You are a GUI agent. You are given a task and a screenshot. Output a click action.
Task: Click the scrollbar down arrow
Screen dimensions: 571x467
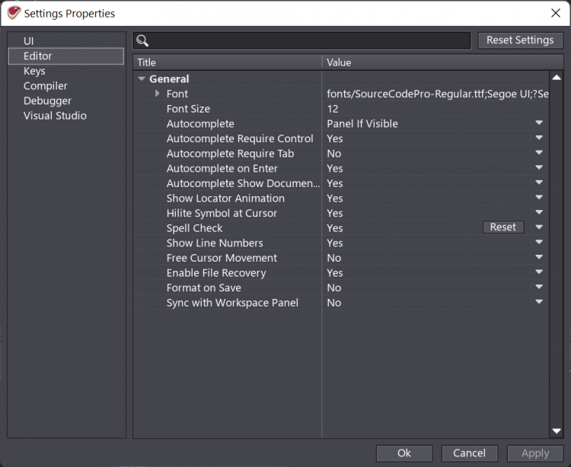pos(557,431)
